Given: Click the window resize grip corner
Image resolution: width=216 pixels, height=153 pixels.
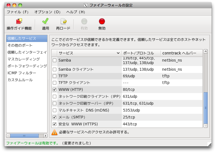Looking at the screenshot, I should pos(209,144).
